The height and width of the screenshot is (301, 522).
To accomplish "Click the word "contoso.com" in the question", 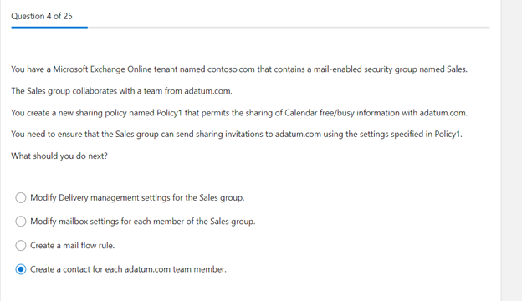I will 231,69.
